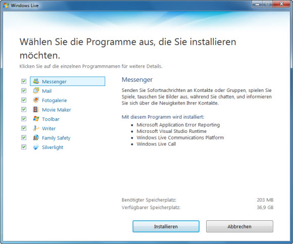Start setup with the Installieren button

(166, 226)
